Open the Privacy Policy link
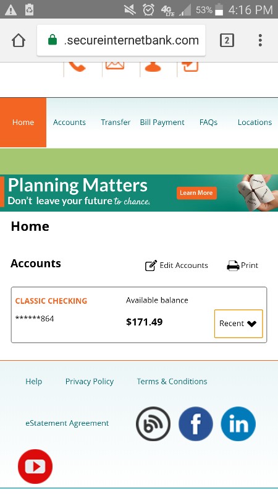This screenshot has width=278, height=495. click(89, 381)
